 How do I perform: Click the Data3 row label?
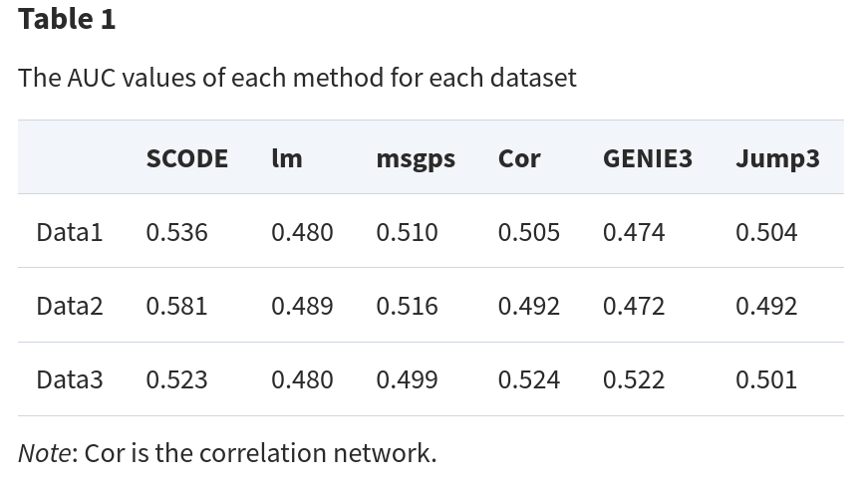coord(69,379)
